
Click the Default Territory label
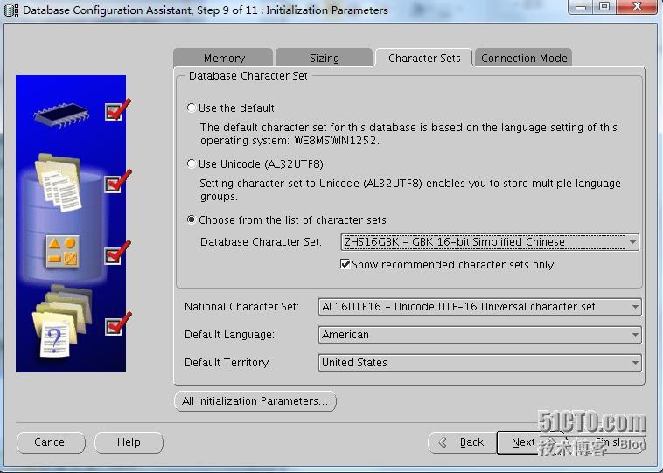click(x=227, y=363)
